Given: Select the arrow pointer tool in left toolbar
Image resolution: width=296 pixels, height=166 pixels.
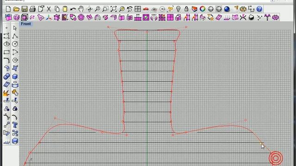Looking at the screenshot, I should click(x=15, y=28).
